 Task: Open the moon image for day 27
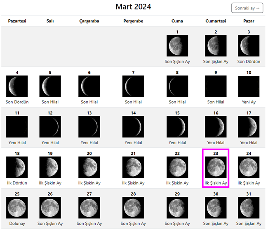89,208
